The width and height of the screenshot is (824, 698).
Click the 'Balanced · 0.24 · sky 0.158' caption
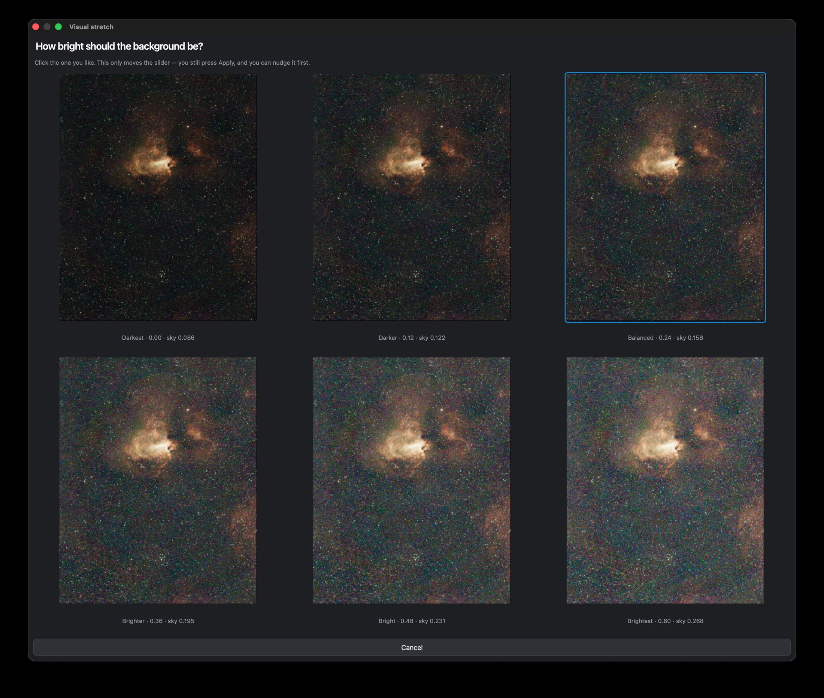click(665, 337)
